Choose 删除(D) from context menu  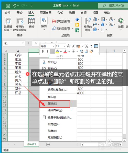click(x=58, y=104)
